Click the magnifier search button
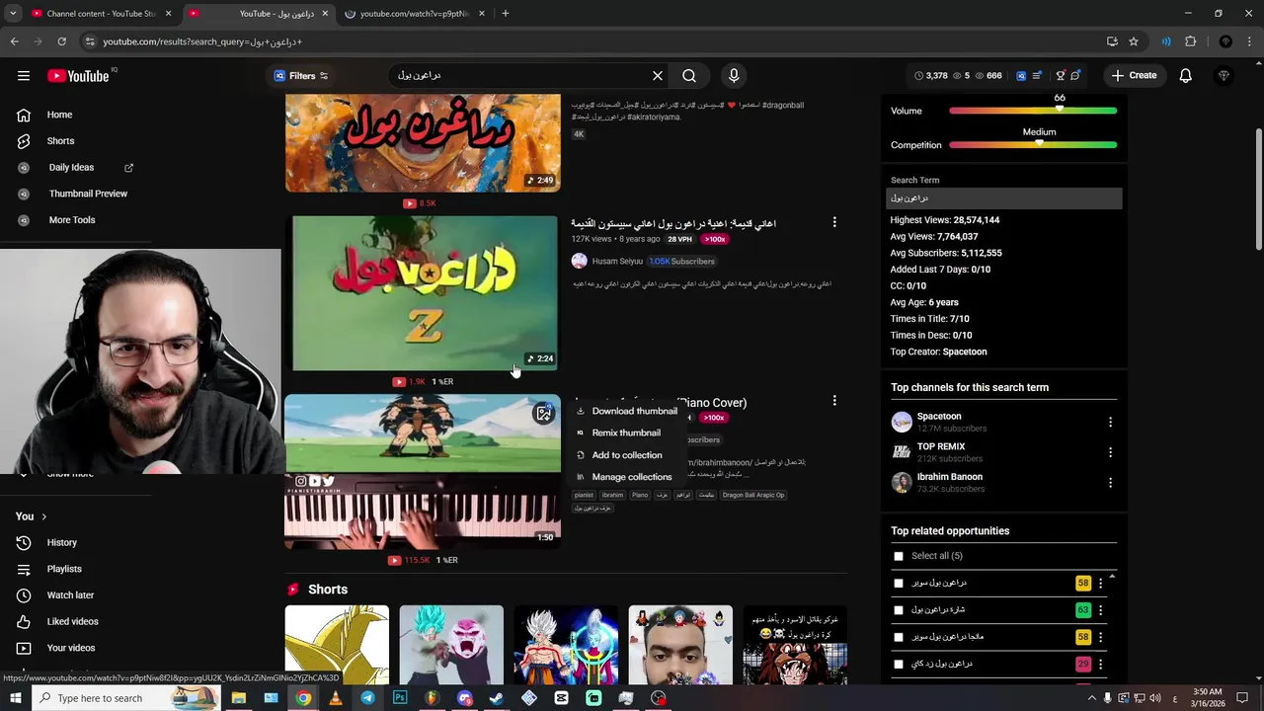This screenshot has width=1264, height=711. tap(689, 76)
